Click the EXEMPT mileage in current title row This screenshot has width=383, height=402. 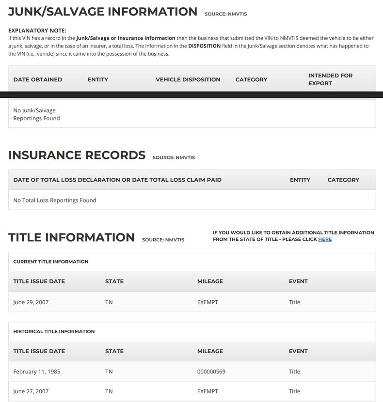click(207, 302)
